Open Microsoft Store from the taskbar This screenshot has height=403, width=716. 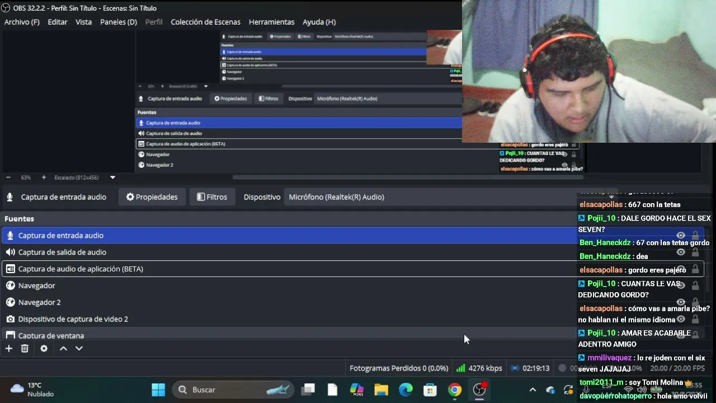pyautogui.click(x=430, y=390)
